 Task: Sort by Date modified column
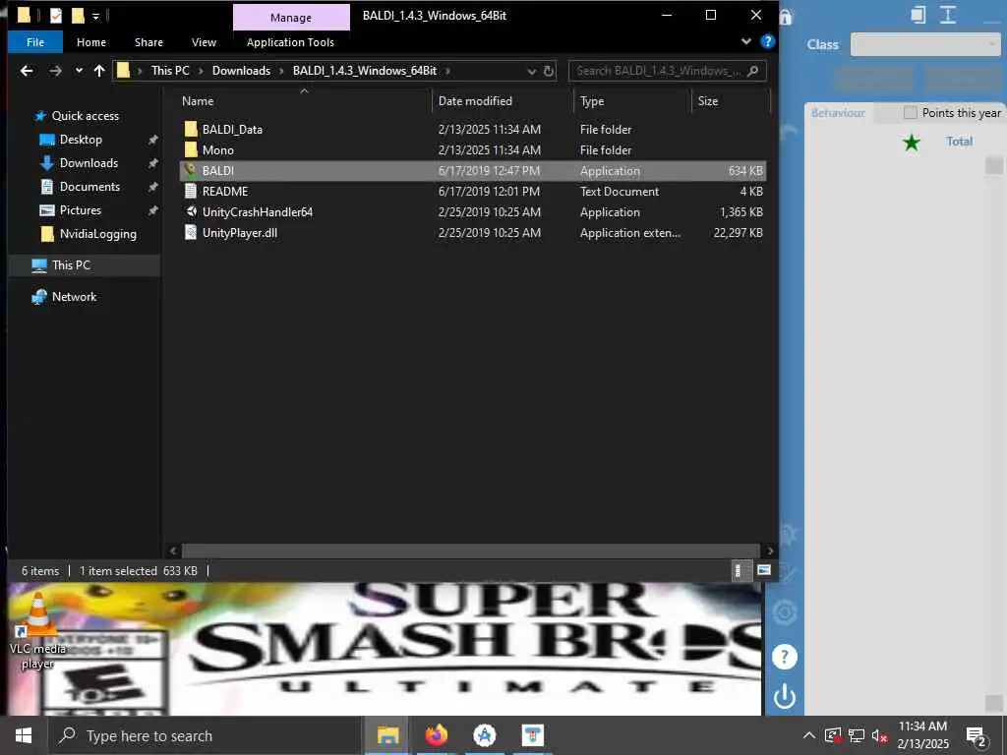pos(475,101)
